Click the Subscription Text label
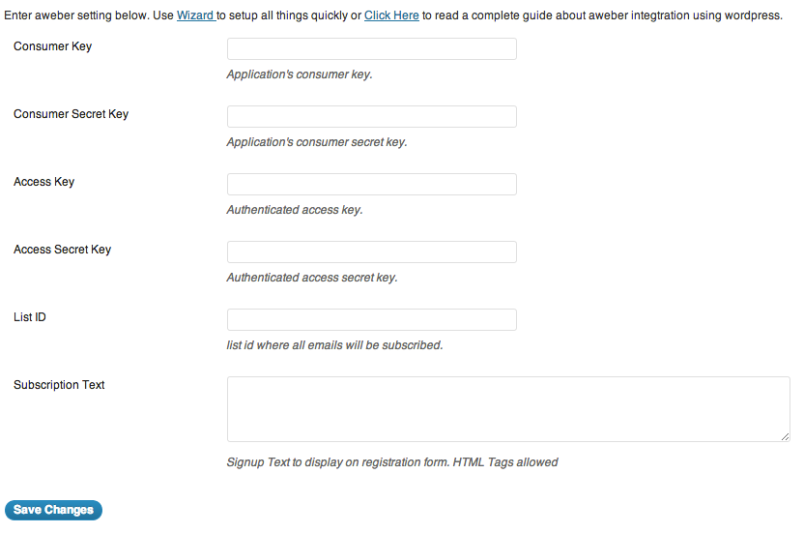804x533 pixels. click(x=59, y=385)
